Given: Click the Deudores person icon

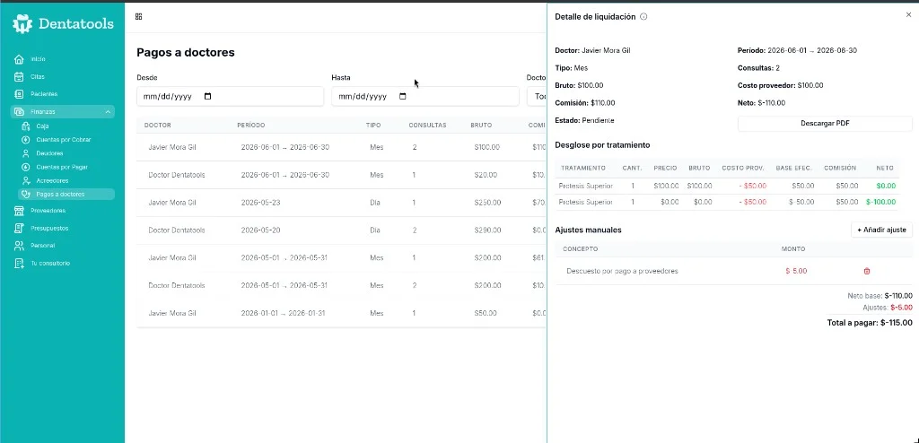Looking at the screenshot, I should pyautogui.click(x=25, y=153).
